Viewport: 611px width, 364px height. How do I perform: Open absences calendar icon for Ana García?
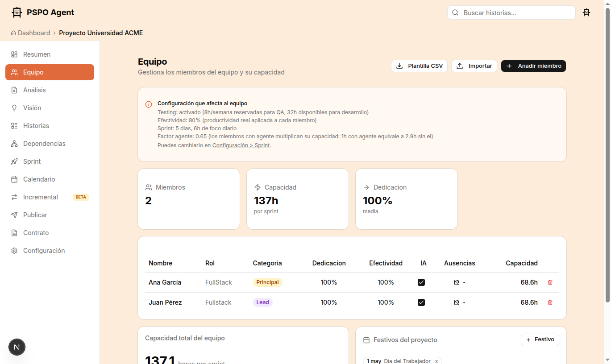pos(456,282)
